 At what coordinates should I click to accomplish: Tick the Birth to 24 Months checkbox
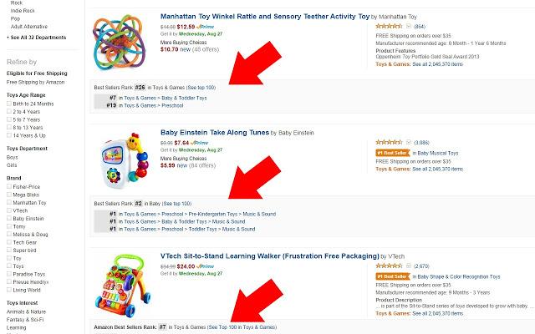8,105
